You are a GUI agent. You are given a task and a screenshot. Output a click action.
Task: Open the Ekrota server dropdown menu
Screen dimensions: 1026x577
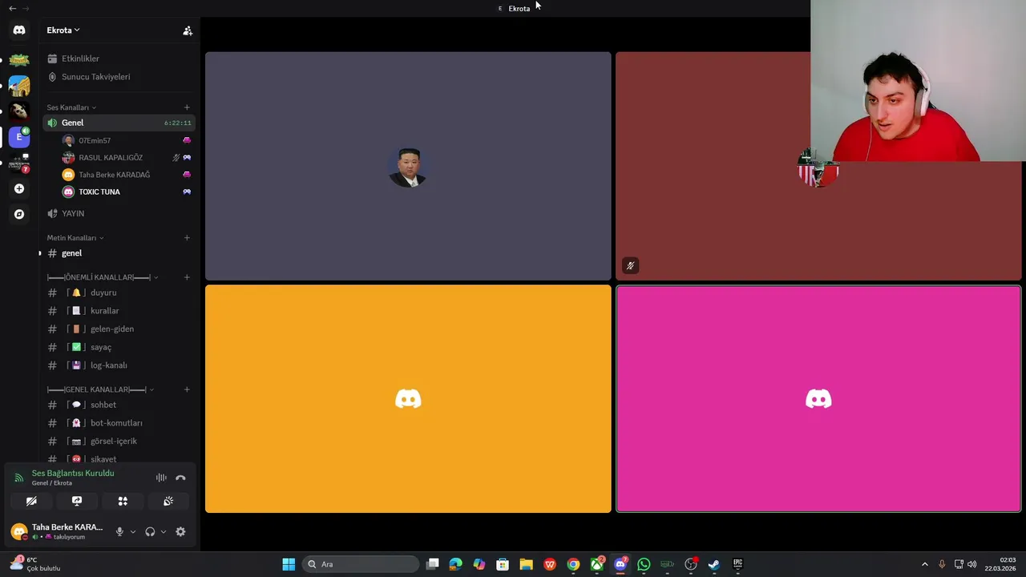click(63, 30)
